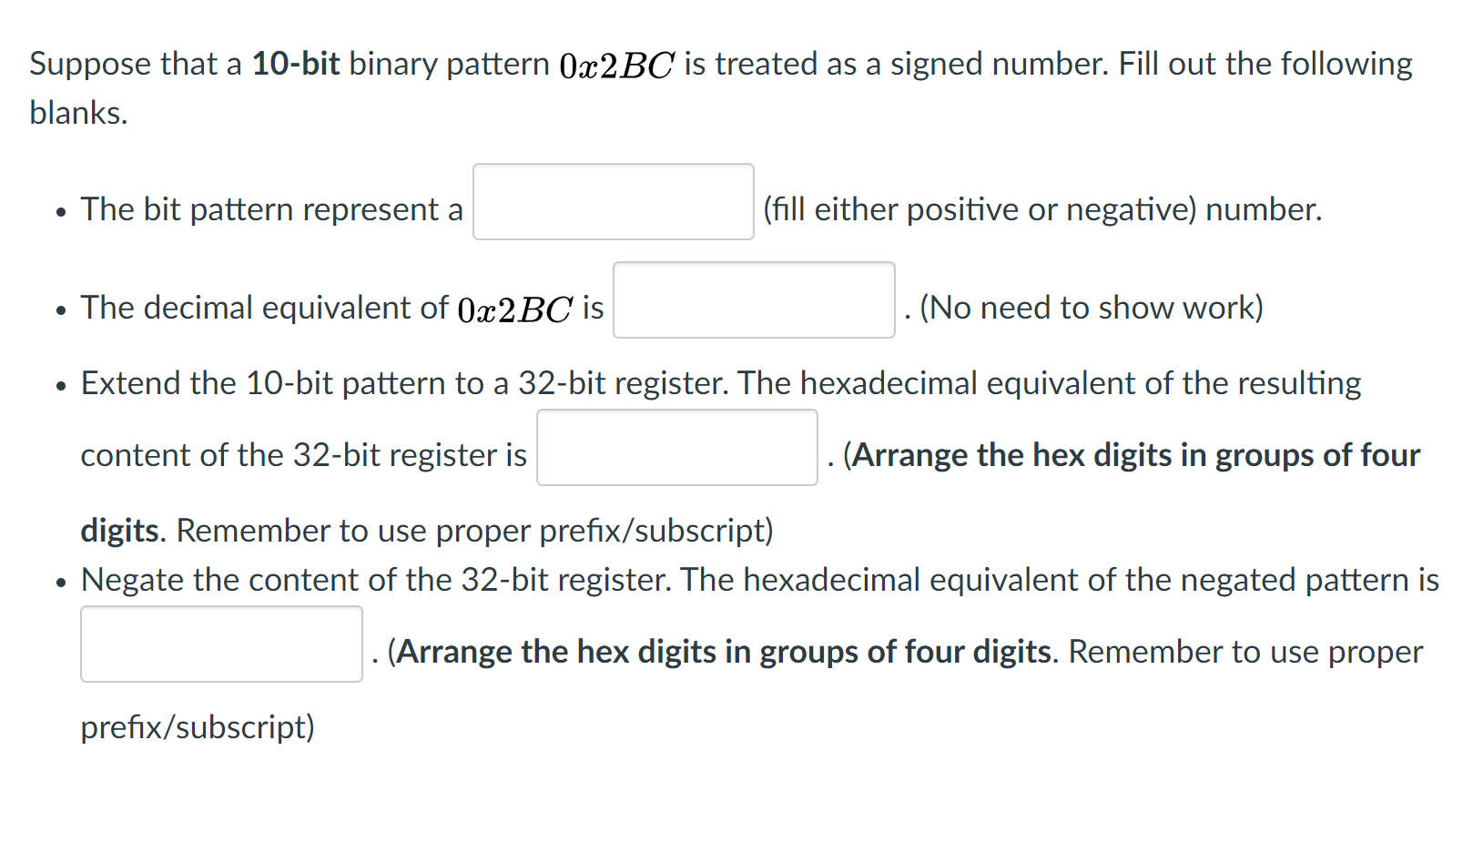Click the word blanks in the prompt
The height and width of the screenshot is (852, 1463).
click(72, 113)
